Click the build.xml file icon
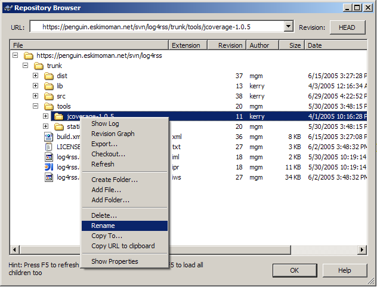Viewport: 377px width, 287px height. (48, 137)
